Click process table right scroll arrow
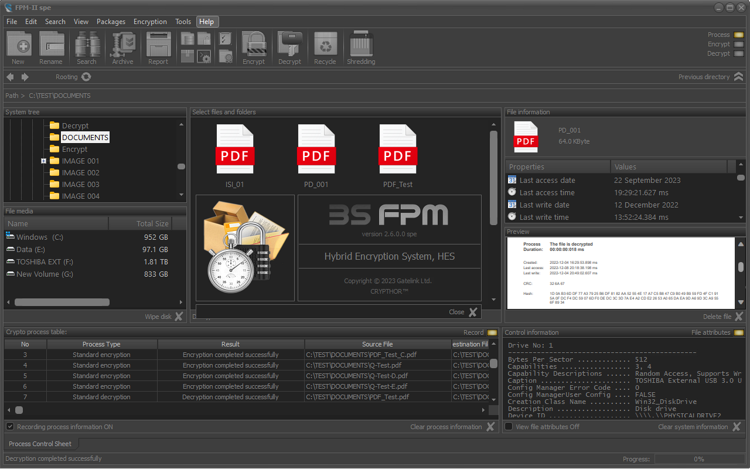Screen dimensions: 750x469 pos(483,410)
